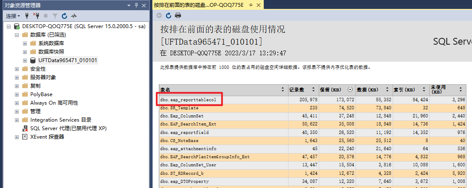Expand the 数据库快照 folder

click(x=25, y=52)
